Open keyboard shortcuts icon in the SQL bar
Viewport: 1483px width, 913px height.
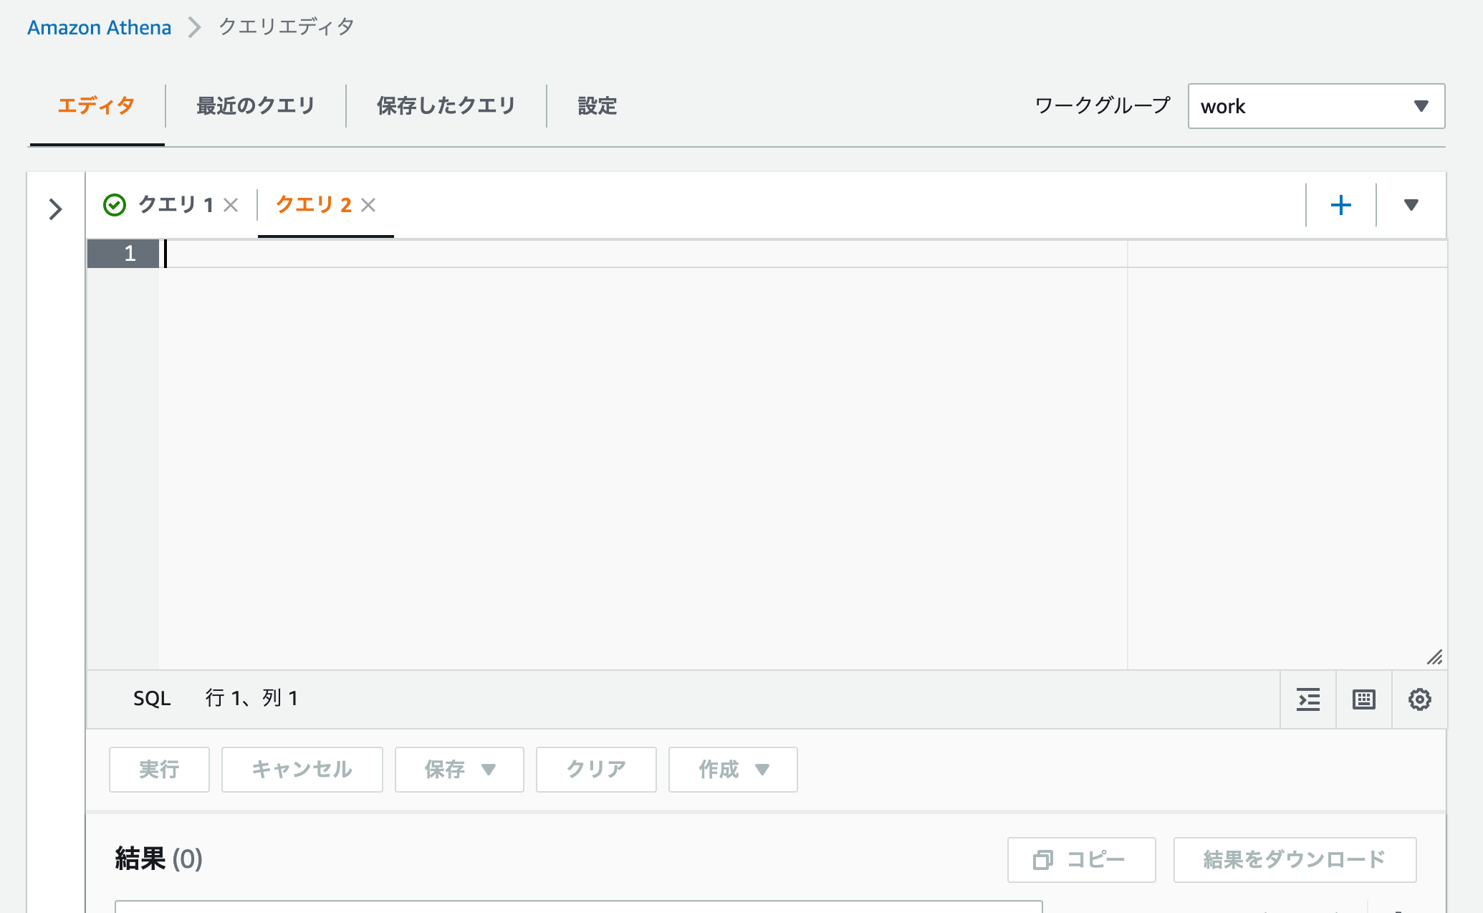point(1363,699)
